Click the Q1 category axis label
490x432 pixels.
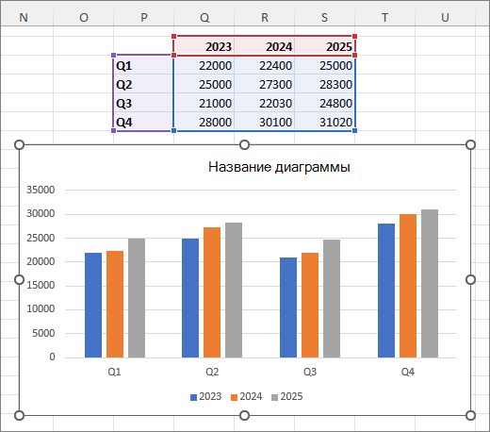[114, 372]
